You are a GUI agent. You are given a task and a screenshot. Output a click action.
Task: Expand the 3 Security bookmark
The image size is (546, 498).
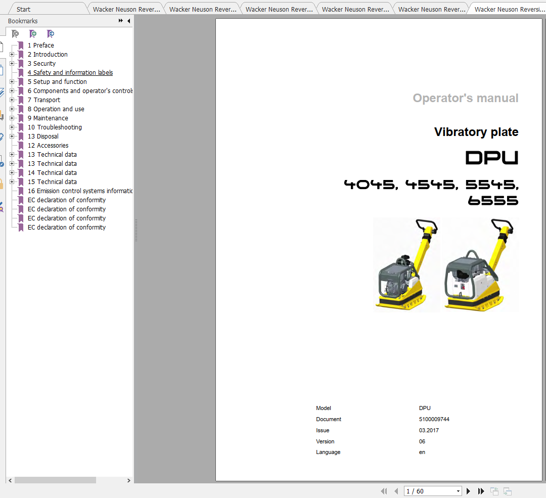click(12, 63)
